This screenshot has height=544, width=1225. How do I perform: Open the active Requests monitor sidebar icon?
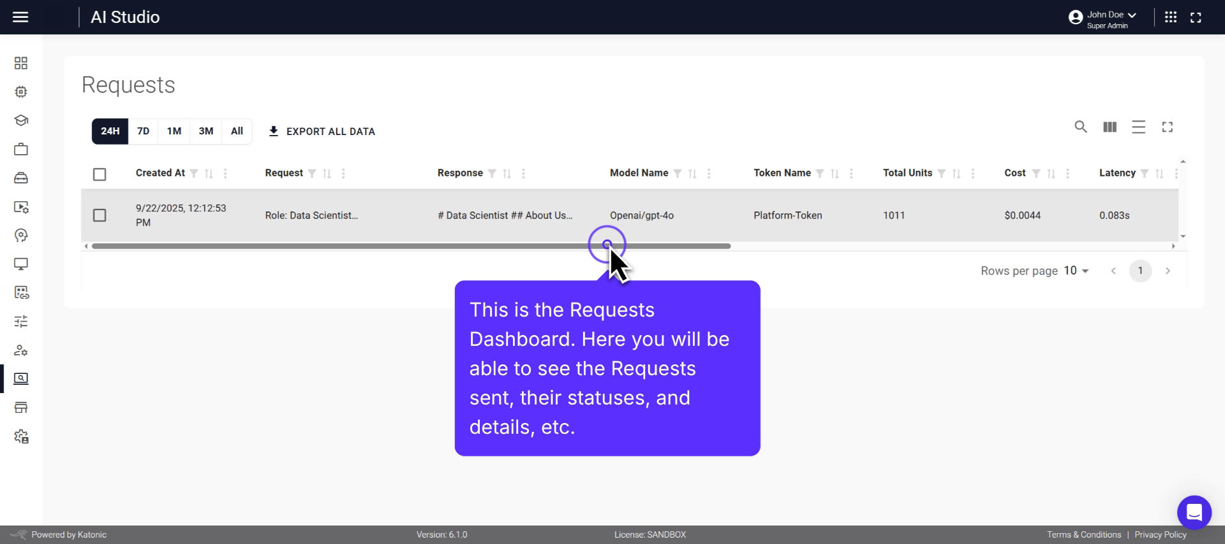(x=21, y=379)
